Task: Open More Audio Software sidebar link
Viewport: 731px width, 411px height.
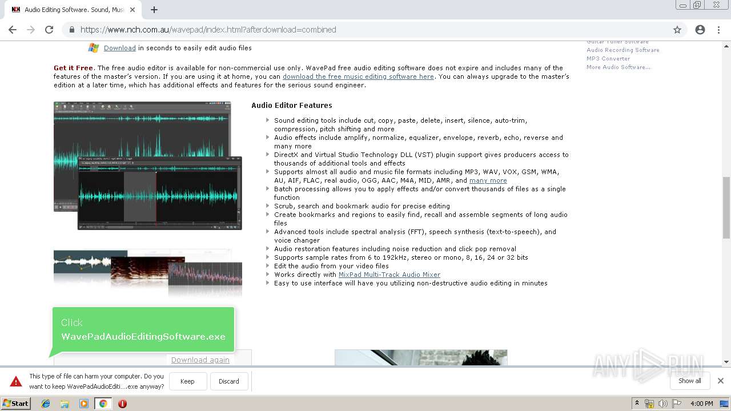Action: tap(618, 67)
